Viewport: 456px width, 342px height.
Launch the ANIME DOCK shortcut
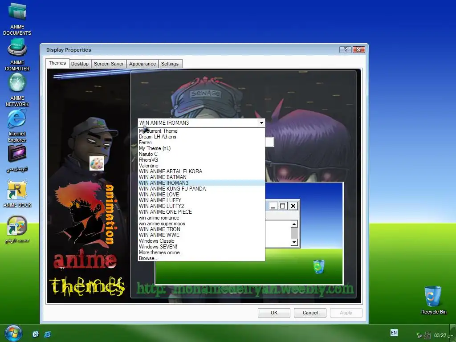[x=17, y=194]
